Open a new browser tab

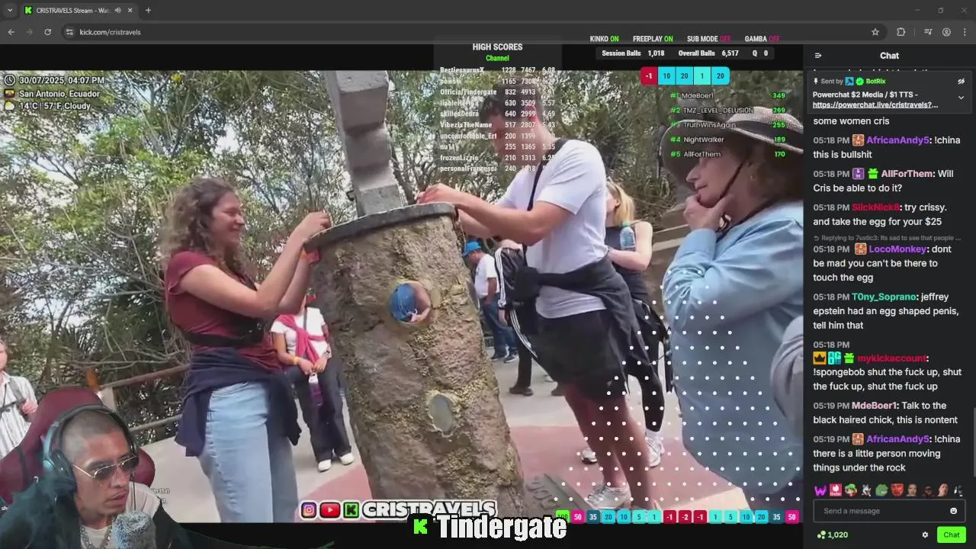148,11
